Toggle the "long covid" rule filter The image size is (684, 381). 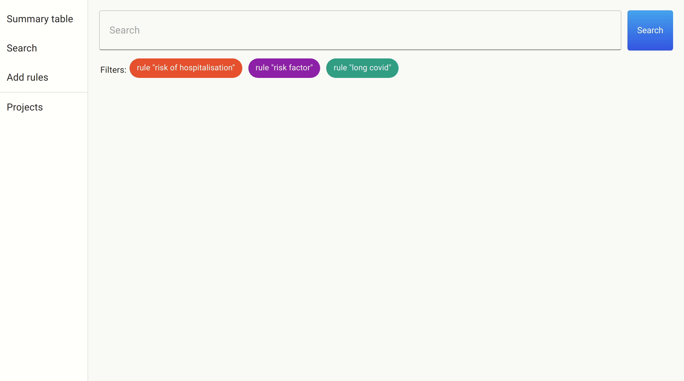[362, 68]
